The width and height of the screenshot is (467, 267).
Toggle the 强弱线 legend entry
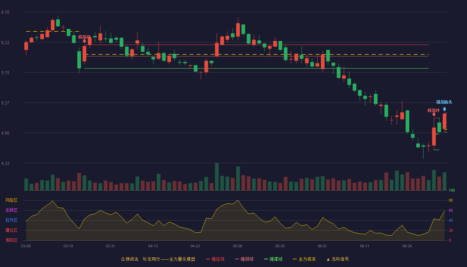coord(244,259)
